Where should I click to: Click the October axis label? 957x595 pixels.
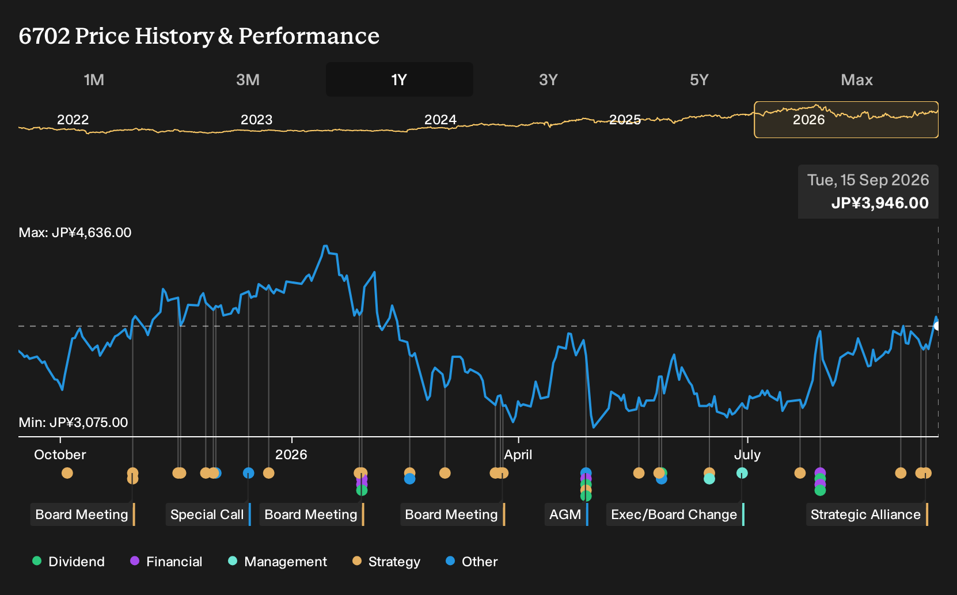pos(60,455)
